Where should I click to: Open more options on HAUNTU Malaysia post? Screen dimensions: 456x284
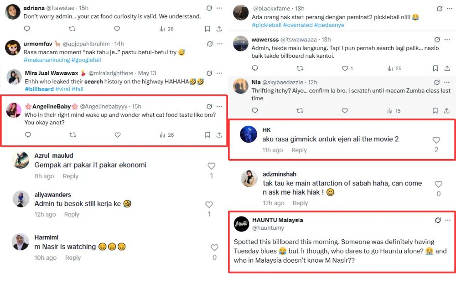(447, 220)
